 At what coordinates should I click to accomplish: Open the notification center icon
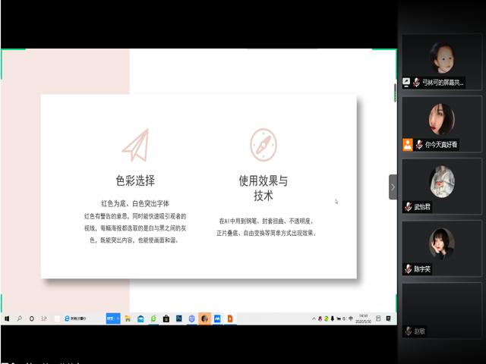pyautogui.click(x=378, y=318)
